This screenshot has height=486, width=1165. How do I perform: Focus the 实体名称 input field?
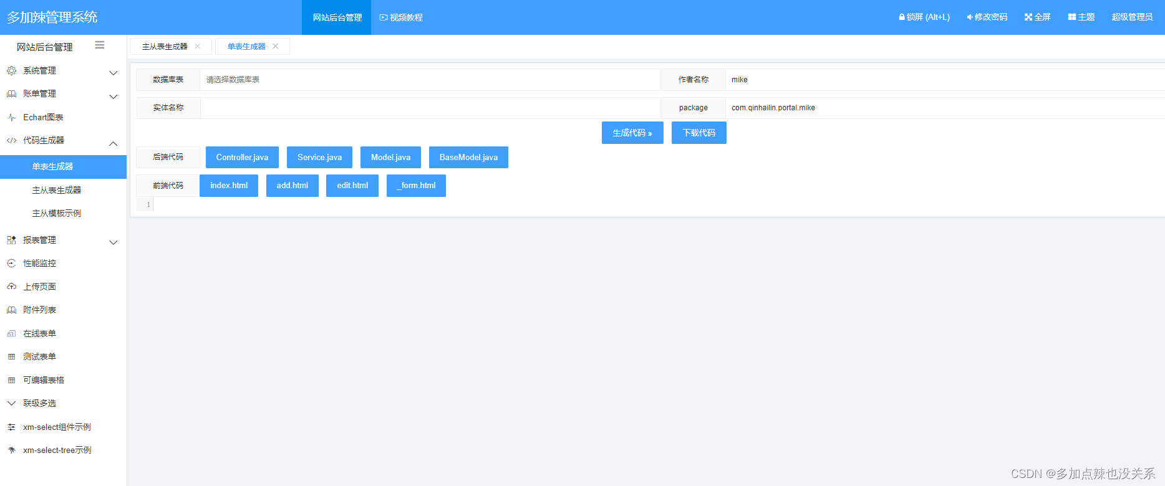coord(430,108)
